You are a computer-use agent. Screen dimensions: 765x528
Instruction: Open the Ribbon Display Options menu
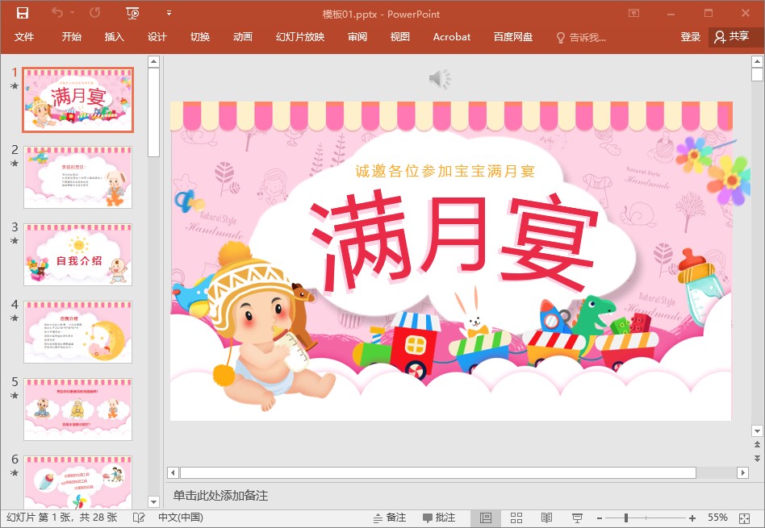click(x=633, y=13)
